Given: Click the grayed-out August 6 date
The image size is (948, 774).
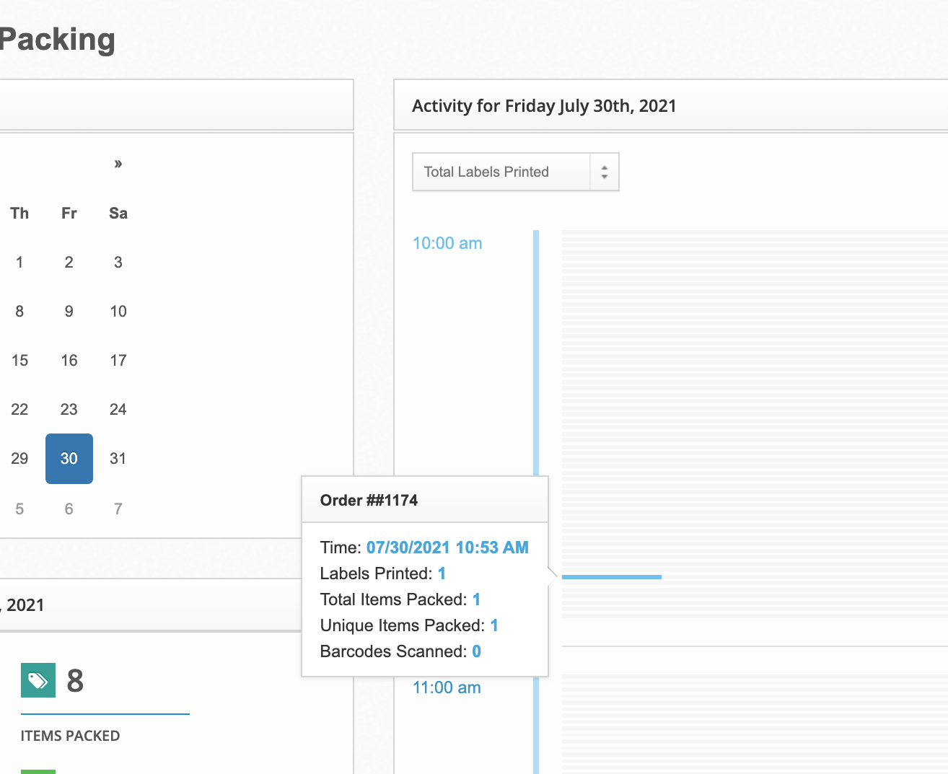Looking at the screenshot, I should 69,509.
